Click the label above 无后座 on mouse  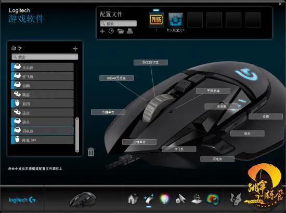coord(213,91)
